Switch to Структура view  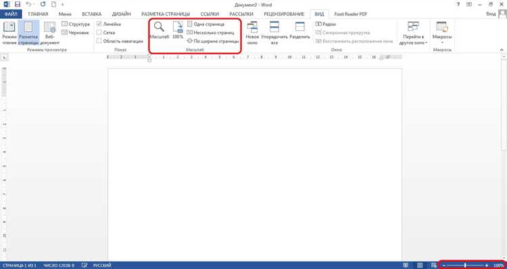[x=76, y=24]
